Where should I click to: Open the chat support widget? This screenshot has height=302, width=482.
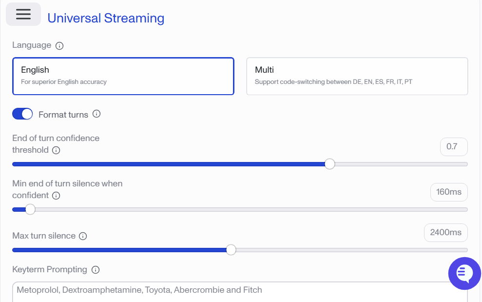464,273
